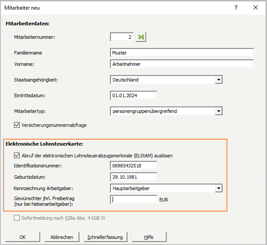Click the Identifikationsnummer input field
The image size is (267, 245).
(x=133, y=165)
